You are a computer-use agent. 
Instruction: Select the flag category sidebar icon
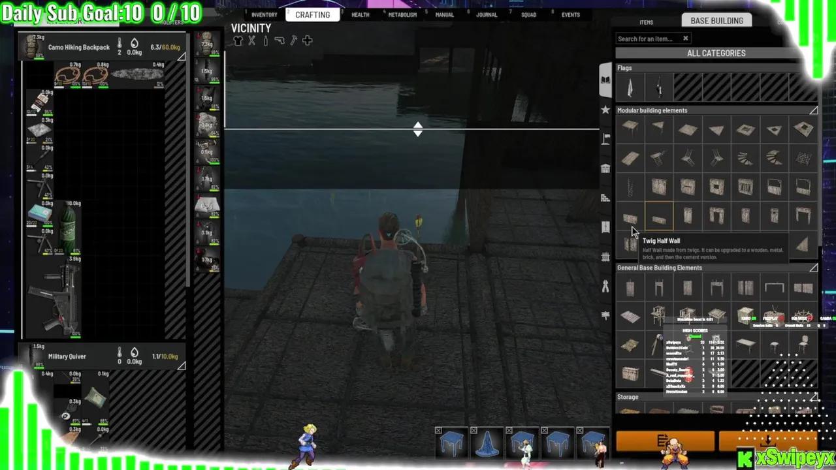(605, 138)
